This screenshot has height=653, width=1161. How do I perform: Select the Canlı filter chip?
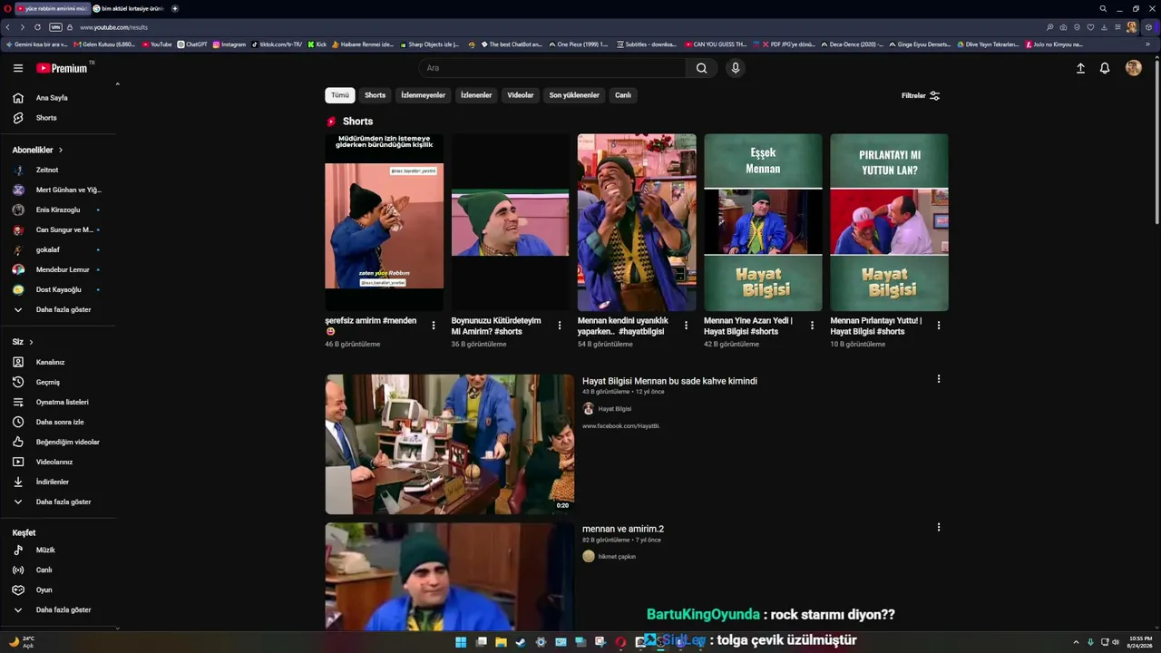pyautogui.click(x=623, y=95)
